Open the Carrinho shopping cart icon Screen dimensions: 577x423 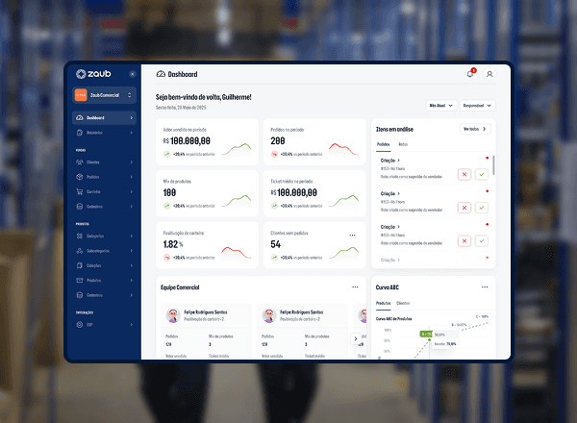click(80, 191)
